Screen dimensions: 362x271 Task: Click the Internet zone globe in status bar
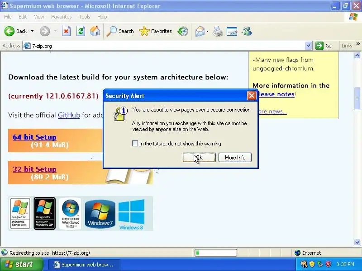[298, 253]
